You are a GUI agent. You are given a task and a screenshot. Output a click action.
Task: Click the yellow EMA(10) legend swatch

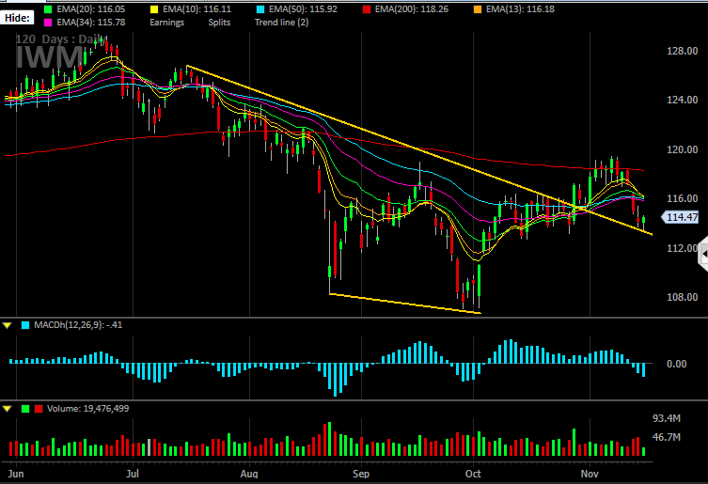pyautogui.click(x=154, y=9)
